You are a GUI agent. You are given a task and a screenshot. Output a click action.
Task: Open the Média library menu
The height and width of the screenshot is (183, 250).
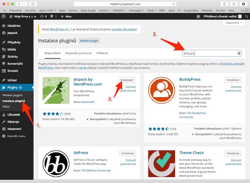(12, 49)
